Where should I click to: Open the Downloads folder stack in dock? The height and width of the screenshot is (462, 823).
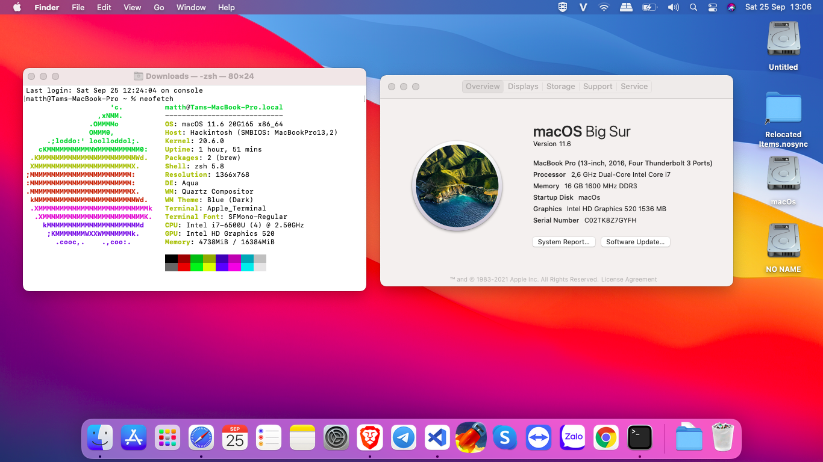click(x=689, y=437)
